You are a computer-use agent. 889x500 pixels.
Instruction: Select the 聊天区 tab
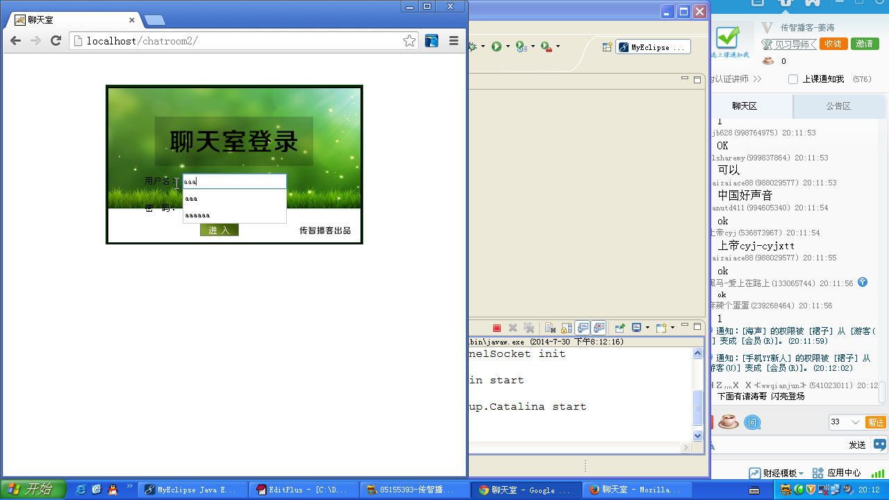tap(744, 106)
